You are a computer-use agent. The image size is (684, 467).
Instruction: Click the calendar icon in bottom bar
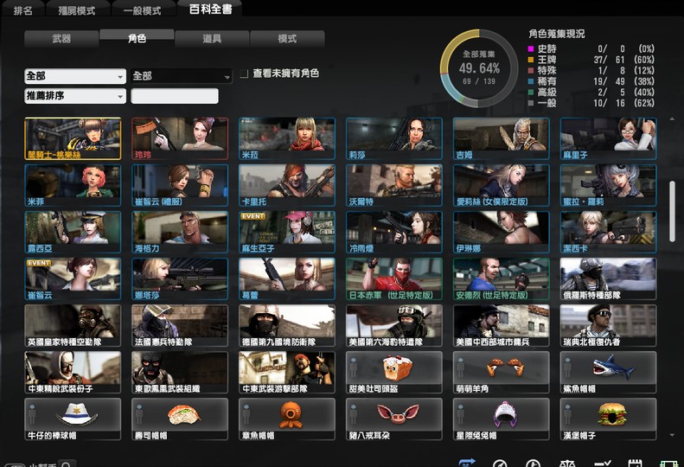(x=635, y=464)
